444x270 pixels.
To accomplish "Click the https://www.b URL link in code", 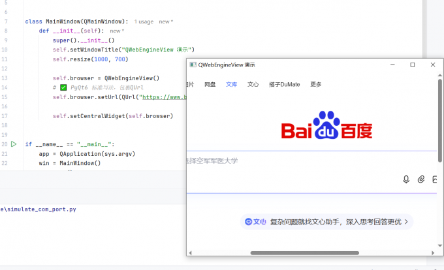I will click(165, 97).
